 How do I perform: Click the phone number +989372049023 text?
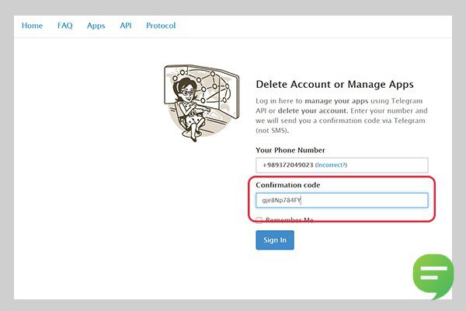pyautogui.click(x=288, y=165)
